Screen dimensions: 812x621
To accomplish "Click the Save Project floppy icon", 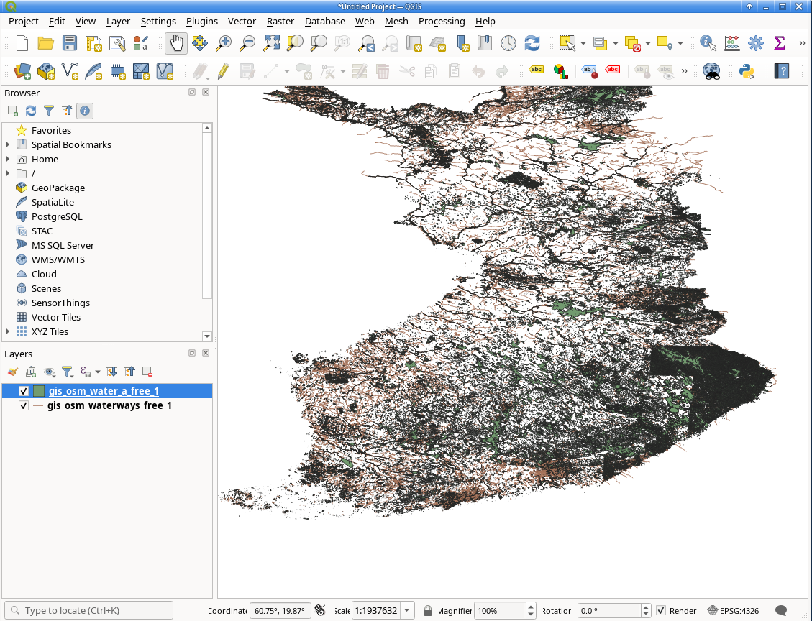I will tap(69, 43).
